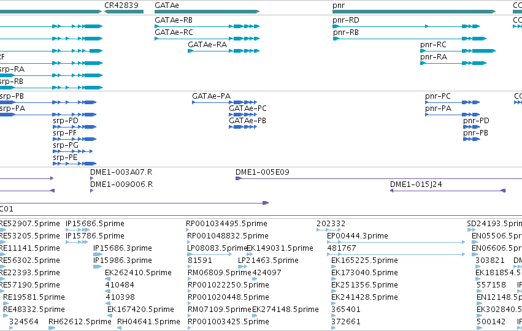This screenshot has height=331, width=522.
Task: Click srp-PF protein label
Action: pyautogui.click(x=64, y=133)
